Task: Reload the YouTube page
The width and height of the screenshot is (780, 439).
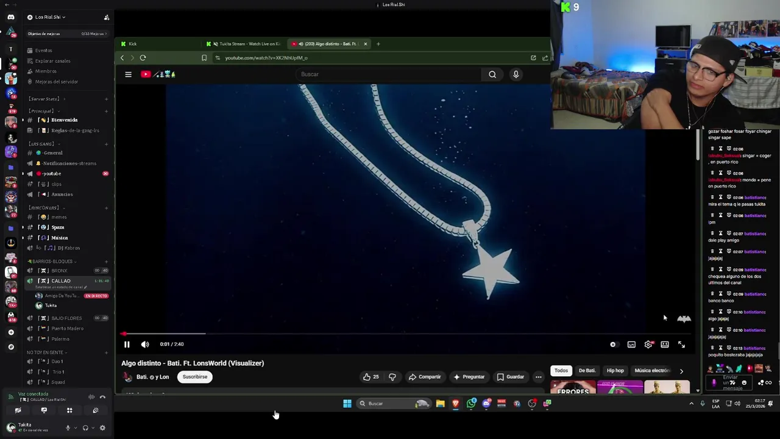Action: click(x=143, y=58)
